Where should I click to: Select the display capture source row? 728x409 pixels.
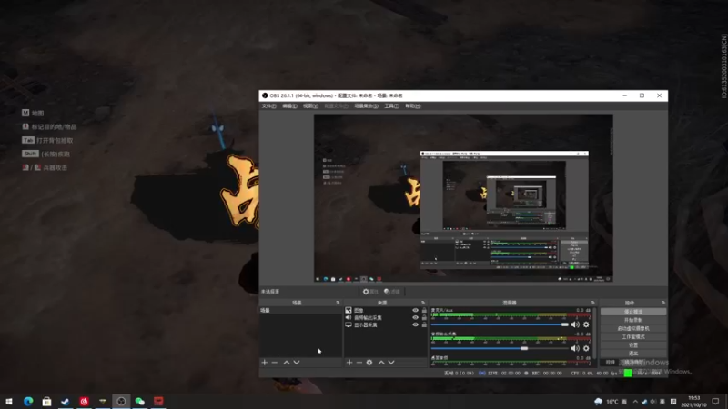[x=385, y=325]
